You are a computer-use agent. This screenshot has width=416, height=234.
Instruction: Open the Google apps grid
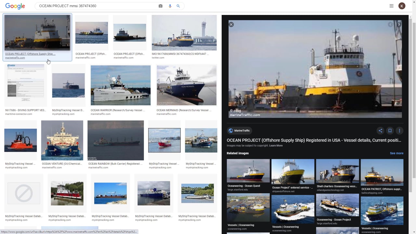[x=392, y=6]
